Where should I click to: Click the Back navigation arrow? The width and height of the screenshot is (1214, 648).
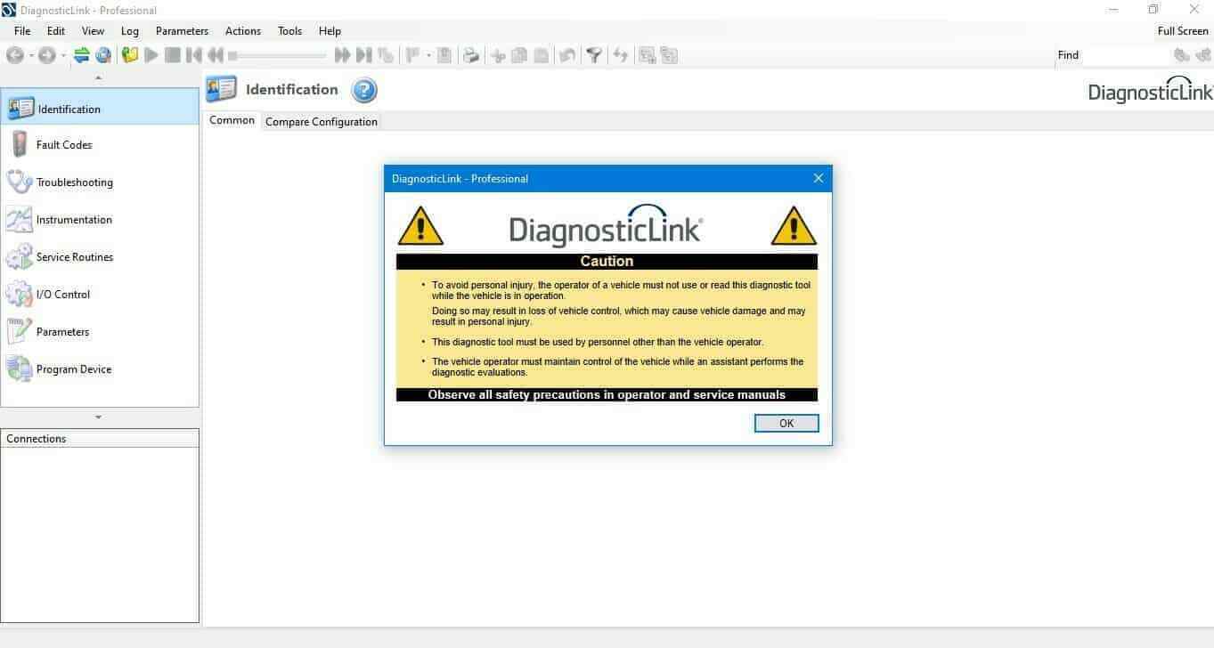point(15,55)
